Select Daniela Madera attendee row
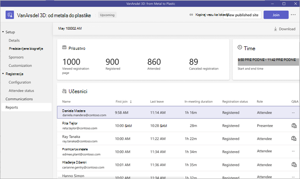Image resolution: width=300 pixels, height=179 pixels. tap(178, 112)
